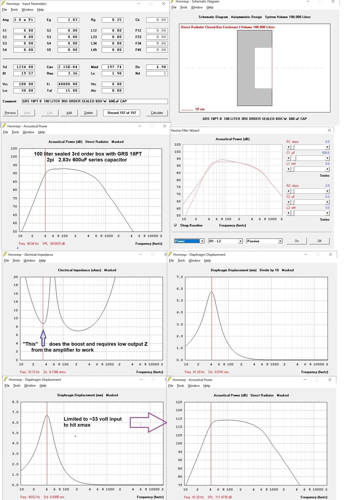Click the R1 ohms slider right arrow
Screen dimensions: 350x500
click(327, 147)
